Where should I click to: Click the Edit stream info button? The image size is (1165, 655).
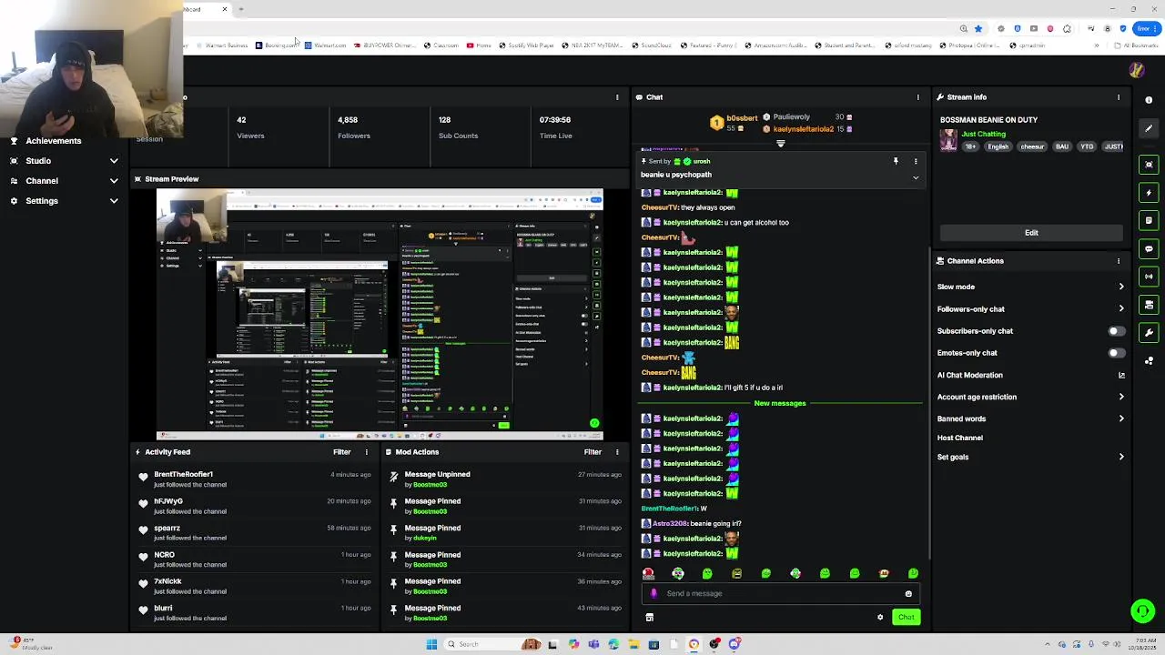click(1031, 233)
